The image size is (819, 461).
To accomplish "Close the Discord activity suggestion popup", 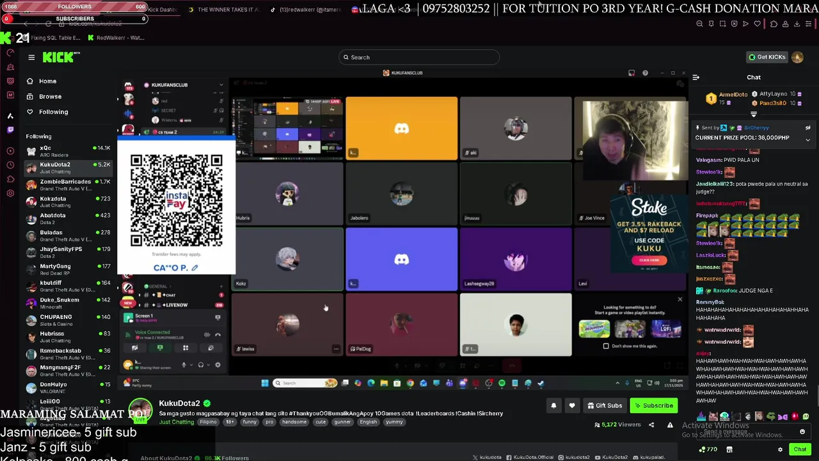I will click(x=680, y=299).
